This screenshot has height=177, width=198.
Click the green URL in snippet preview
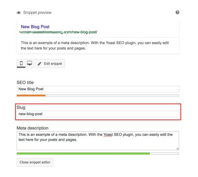click(x=58, y=32)
